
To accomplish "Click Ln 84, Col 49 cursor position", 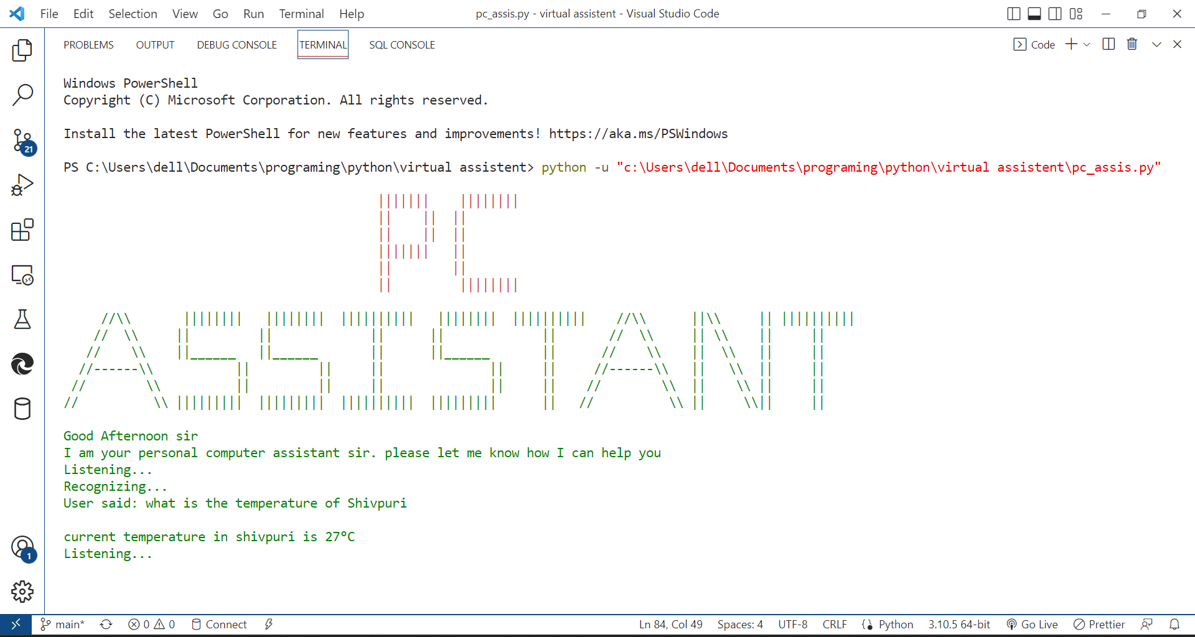I will 670,624.
